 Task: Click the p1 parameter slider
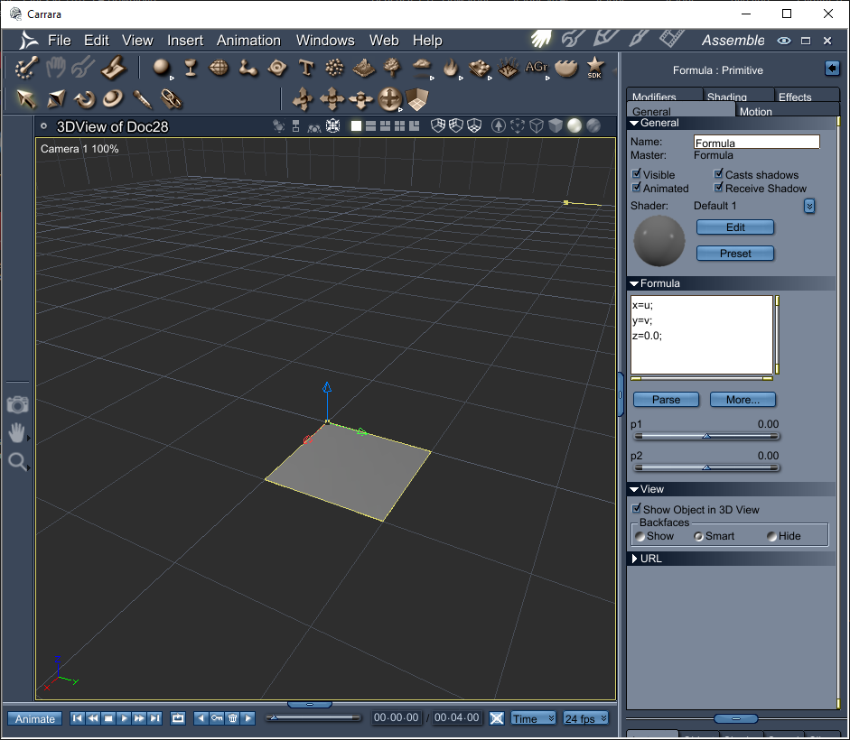coord(705,436)
